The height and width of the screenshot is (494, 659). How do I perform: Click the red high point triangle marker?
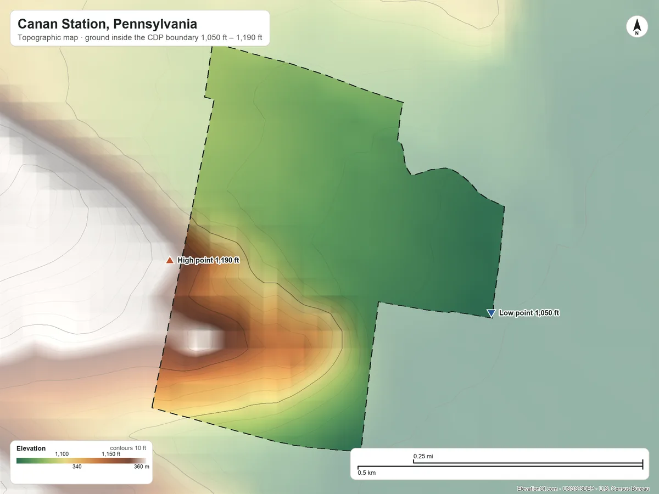pyautogui.click(x=170, y=260)
